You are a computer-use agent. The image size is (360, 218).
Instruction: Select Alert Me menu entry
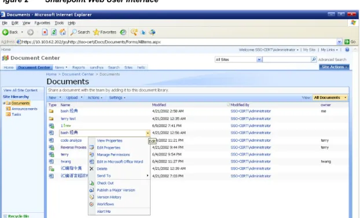click(104, 211)
